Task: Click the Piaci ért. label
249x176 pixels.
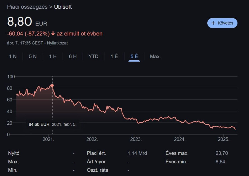Action: click(96, 153)
